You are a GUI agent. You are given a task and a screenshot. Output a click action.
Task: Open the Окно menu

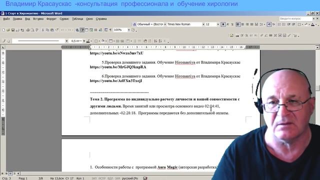click(x=89, y=19)
